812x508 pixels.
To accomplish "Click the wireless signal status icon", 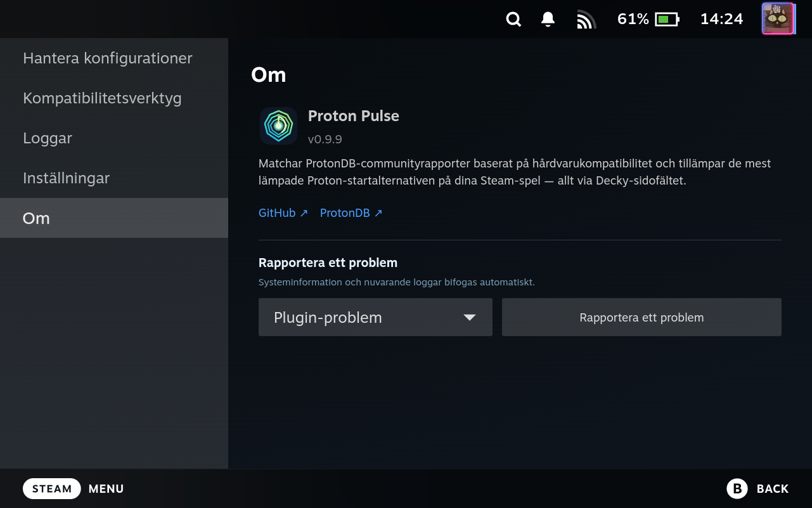I will click(x=586, y=20).
